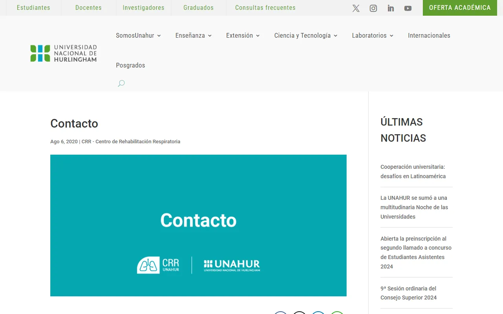The height and width of the screenshot is (314, 503).
Task: Open the Instagram social icon
Action: pos(373,8)
